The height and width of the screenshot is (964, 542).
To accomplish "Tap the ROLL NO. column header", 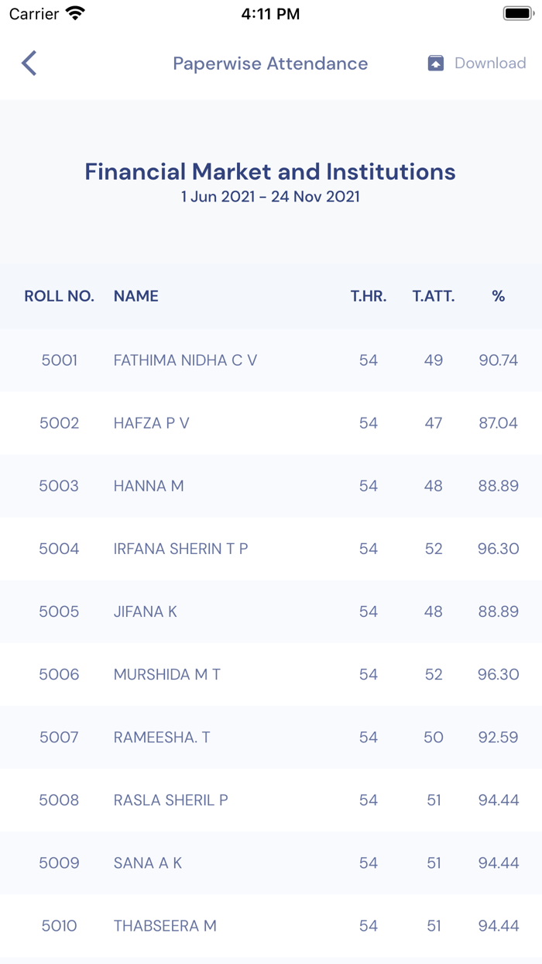I will tap(59, 296).
